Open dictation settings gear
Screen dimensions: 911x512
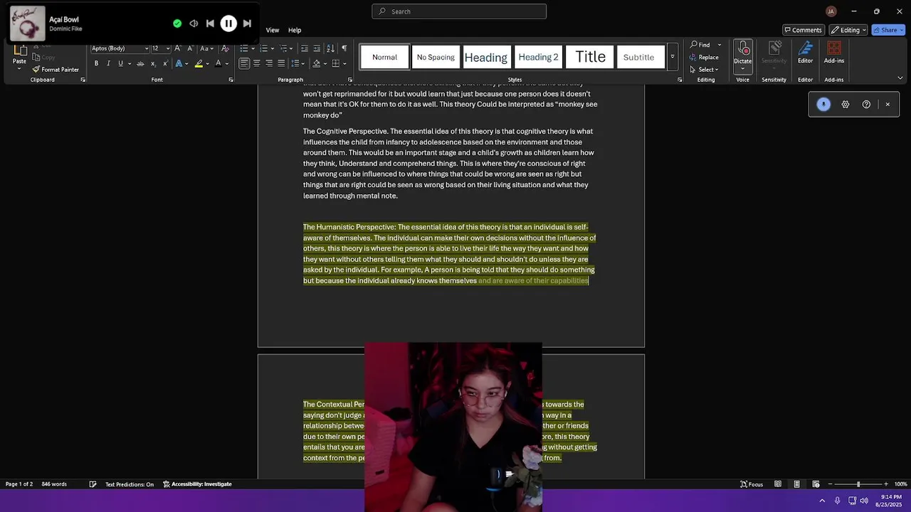tap(846, 105)
